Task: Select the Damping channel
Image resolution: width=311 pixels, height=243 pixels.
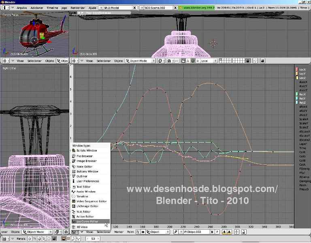Action: point(305,181)
